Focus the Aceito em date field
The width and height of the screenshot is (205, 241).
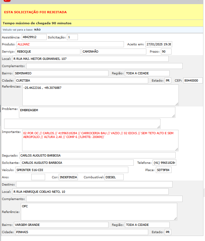click(158, 44)
